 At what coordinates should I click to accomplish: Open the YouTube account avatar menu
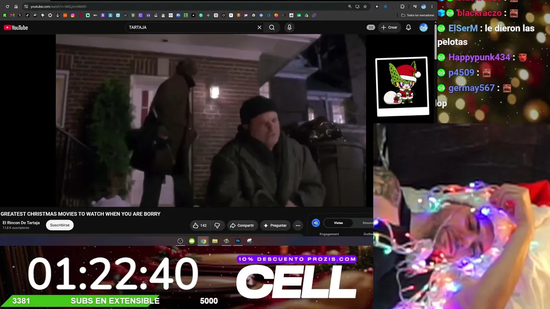tap(424, 27)
